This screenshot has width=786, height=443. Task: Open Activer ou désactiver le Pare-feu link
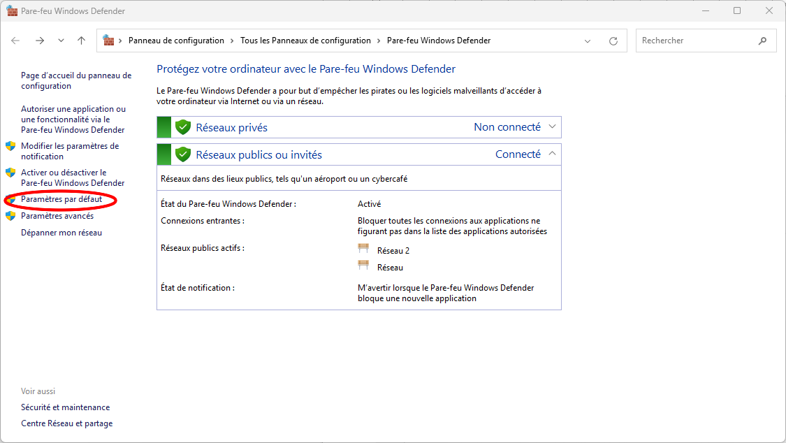pyautogui.click(x=72, y=177)
